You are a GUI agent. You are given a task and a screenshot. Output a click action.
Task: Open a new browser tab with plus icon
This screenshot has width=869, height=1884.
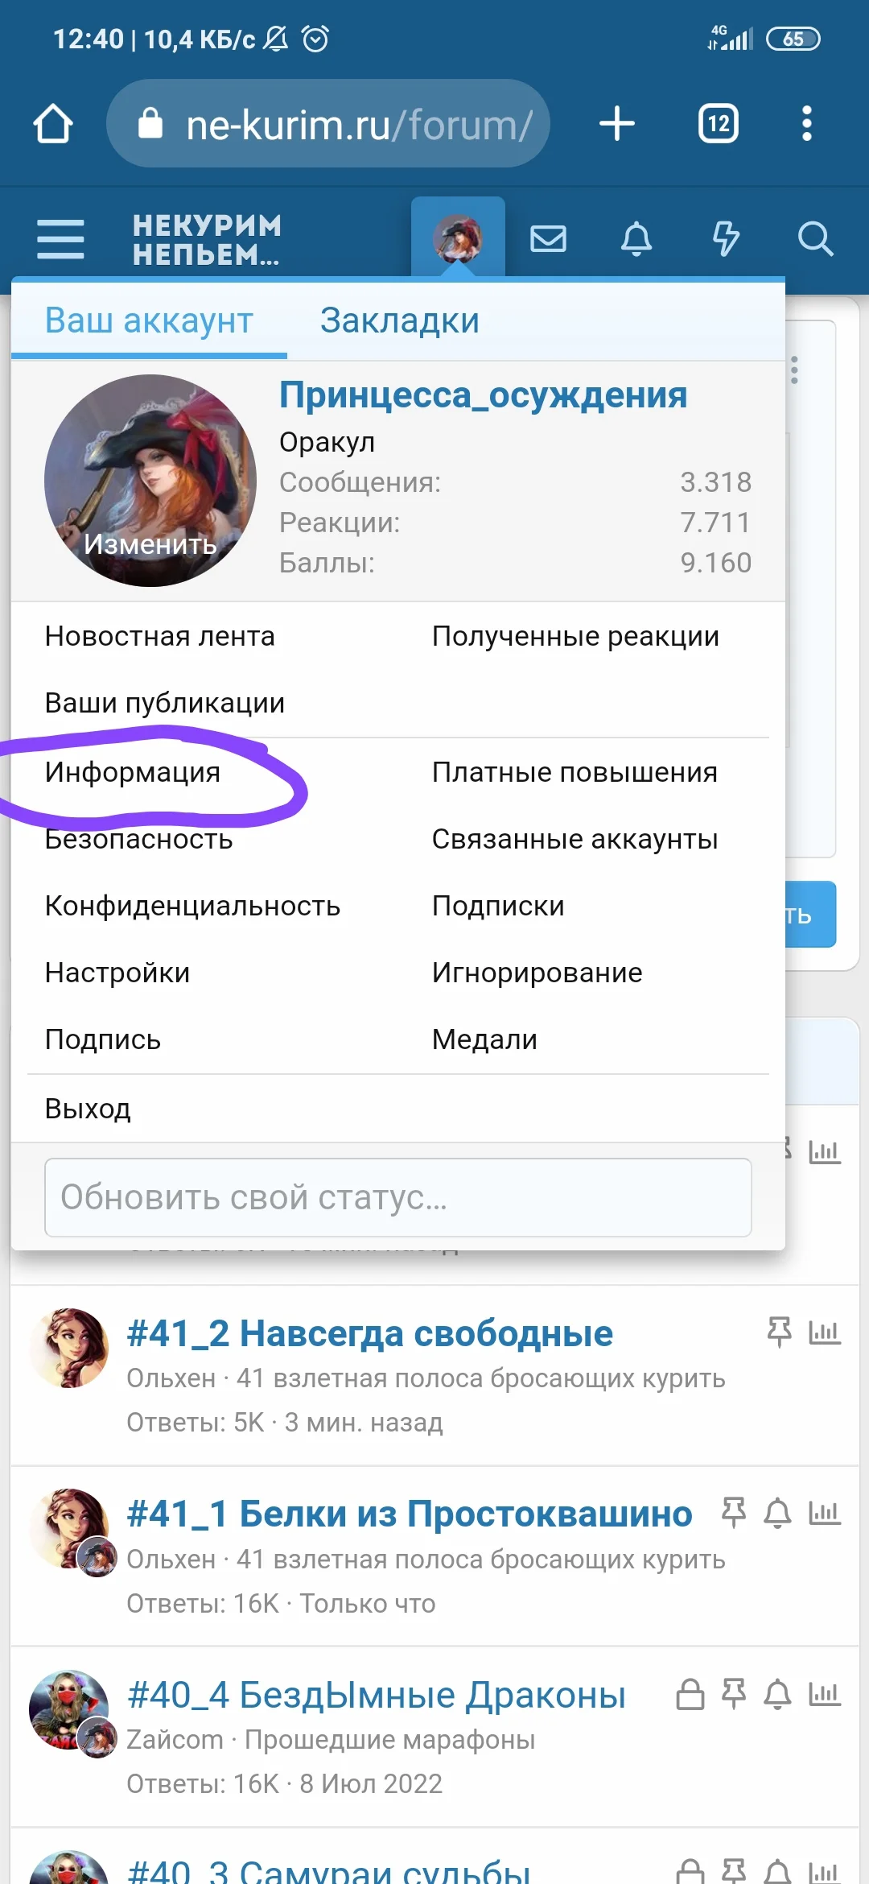[617, 124]
